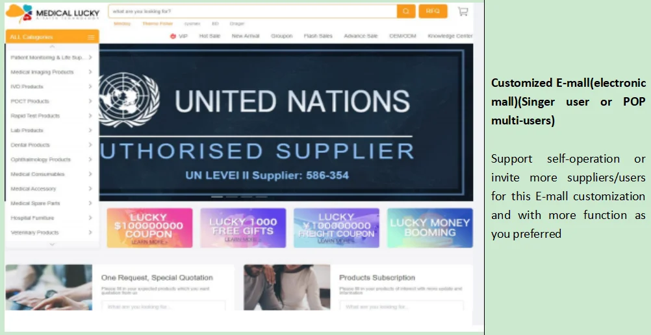Click the photo beside One Request, Special Quotation
Viewport: 651px width, 335px height.
(x=49, y=288)
